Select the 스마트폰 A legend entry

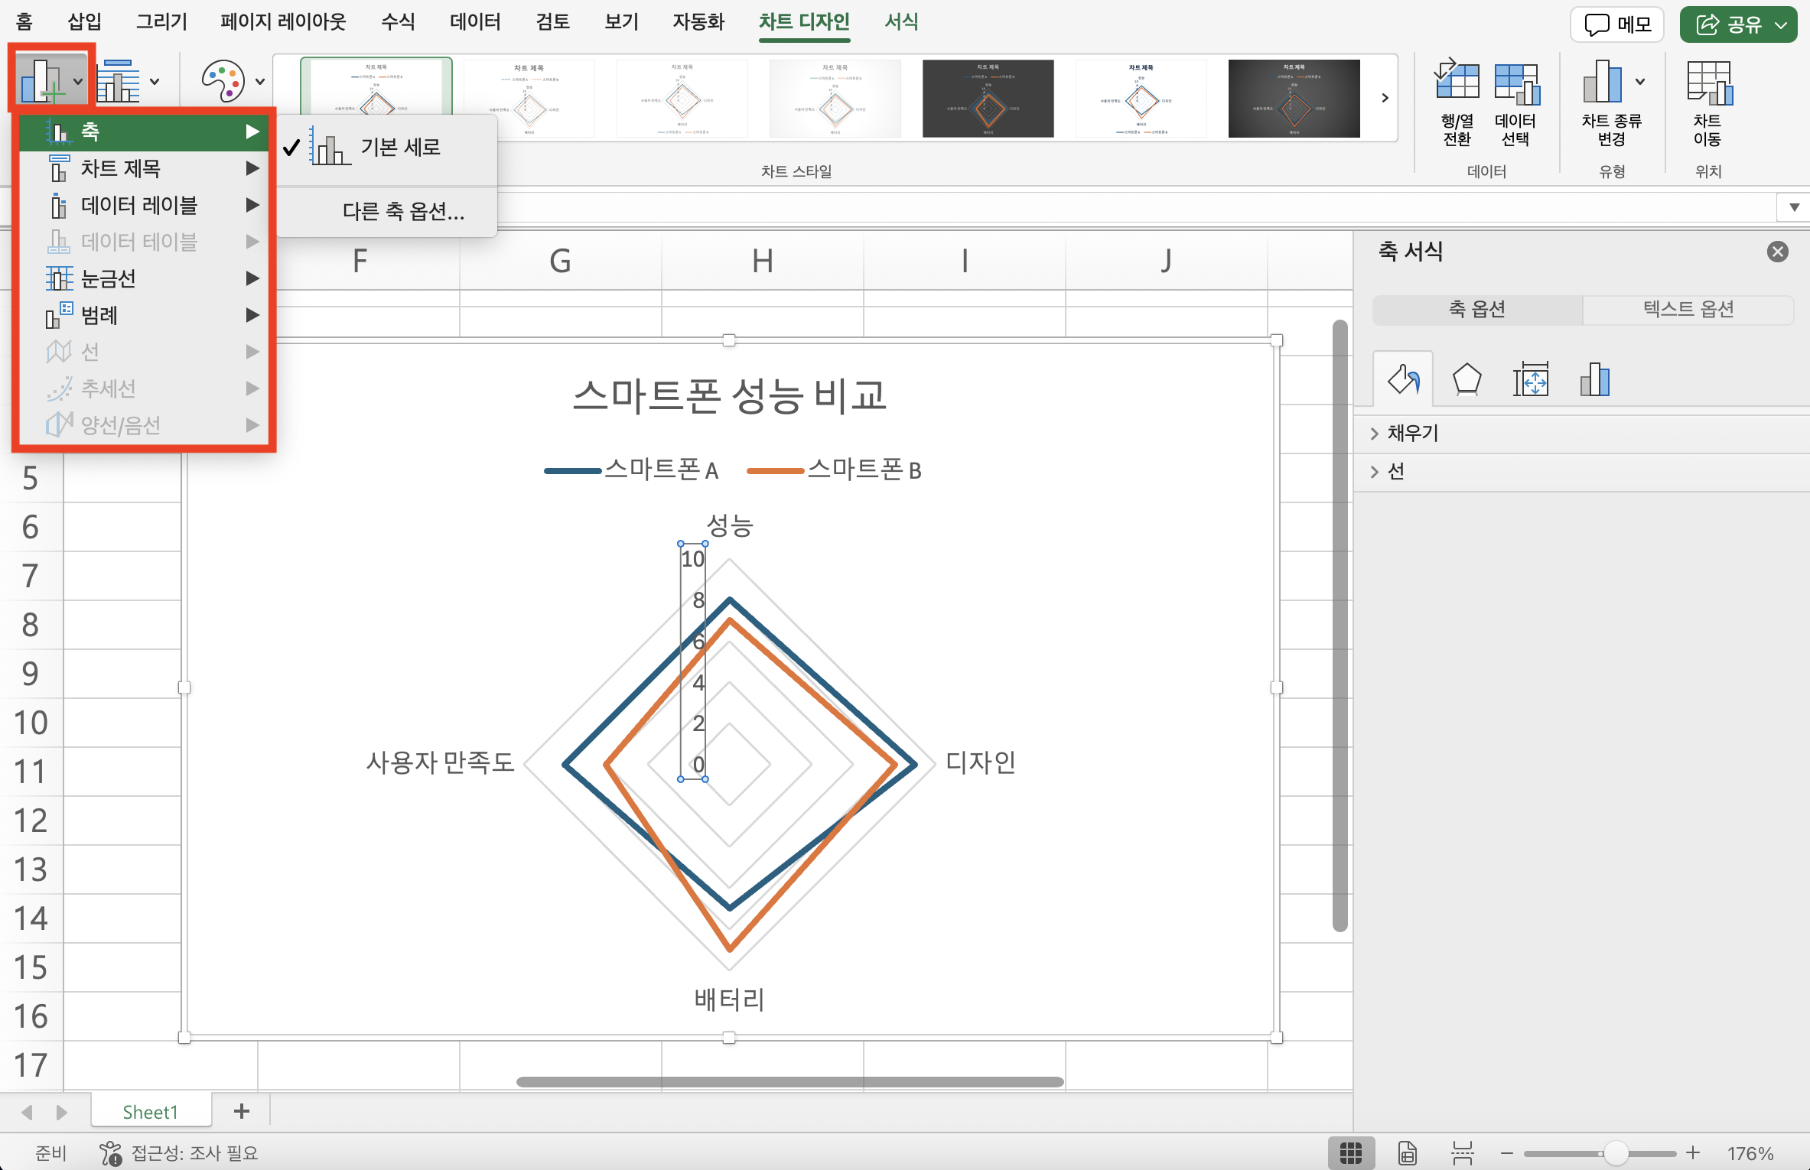[x=632, y=470]
